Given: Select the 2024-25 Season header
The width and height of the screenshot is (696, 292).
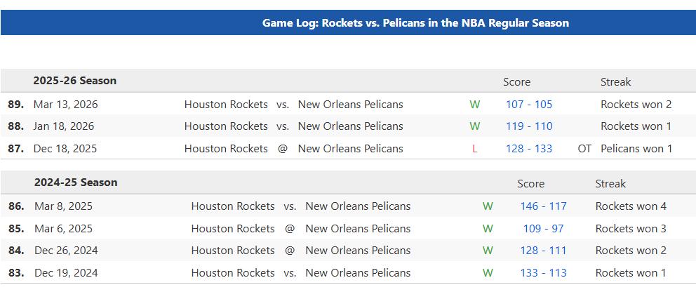Looking at the screenshot, I should click(x=76, y=182).
